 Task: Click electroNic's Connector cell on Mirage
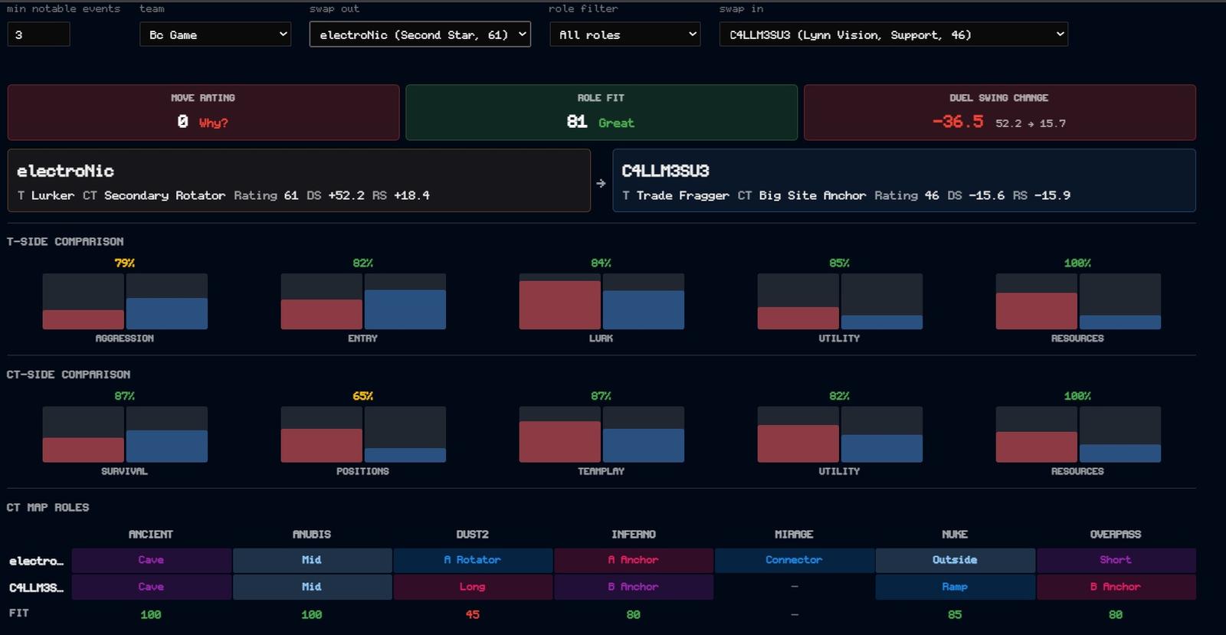pos(794,560)
